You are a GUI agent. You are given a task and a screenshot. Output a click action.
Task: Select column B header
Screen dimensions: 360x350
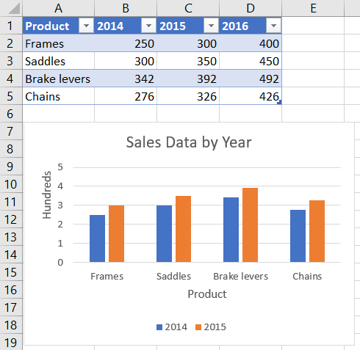pos(126,8)
